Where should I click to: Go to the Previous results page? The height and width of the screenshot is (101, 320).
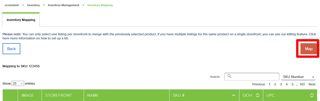tap(259, 84)
